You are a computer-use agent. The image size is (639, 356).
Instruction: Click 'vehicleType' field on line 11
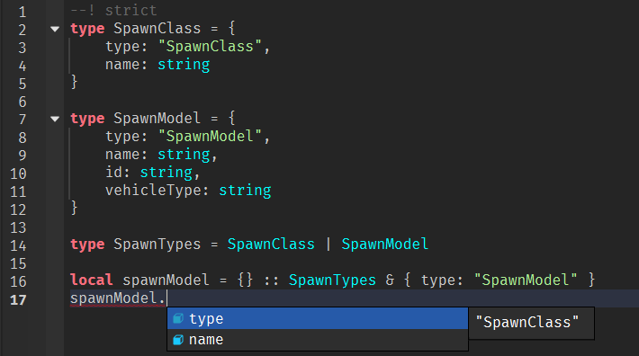[x=153, y=190]
